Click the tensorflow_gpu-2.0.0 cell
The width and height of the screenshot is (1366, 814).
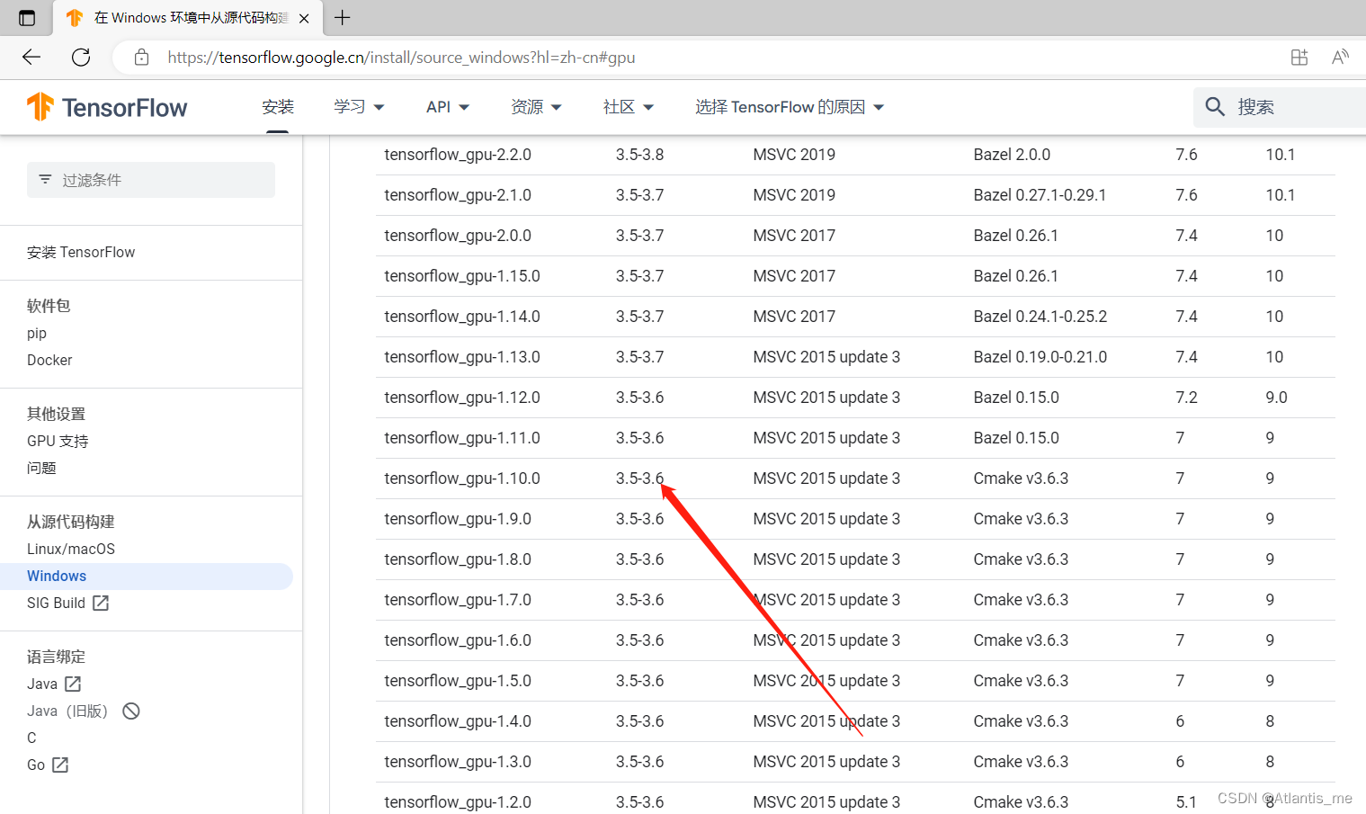tap(458, 236)
